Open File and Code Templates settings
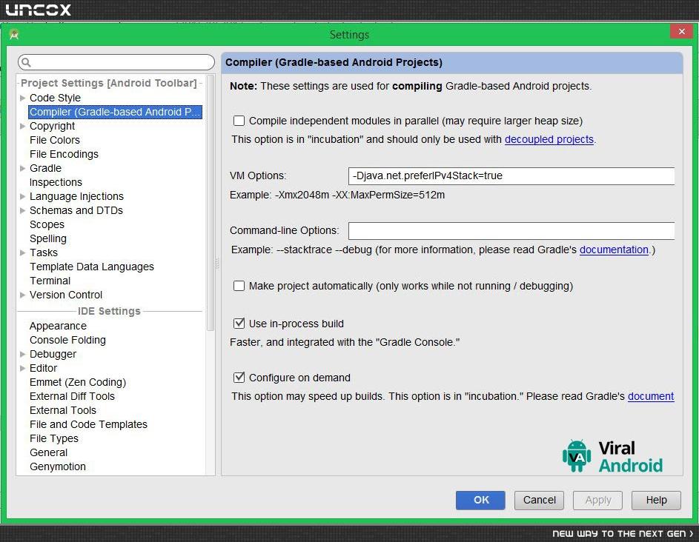Screen dimensions: 699x542 (88, 424)
